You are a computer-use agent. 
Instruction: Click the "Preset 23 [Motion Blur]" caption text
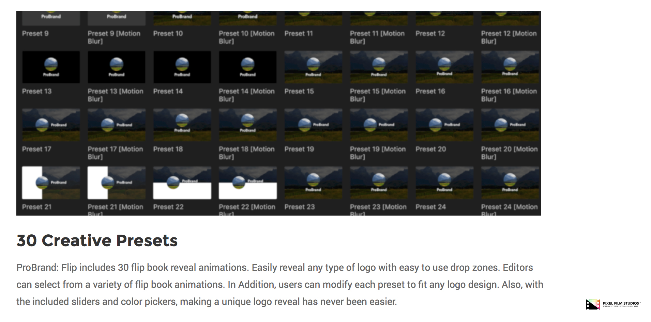[378, 210]
